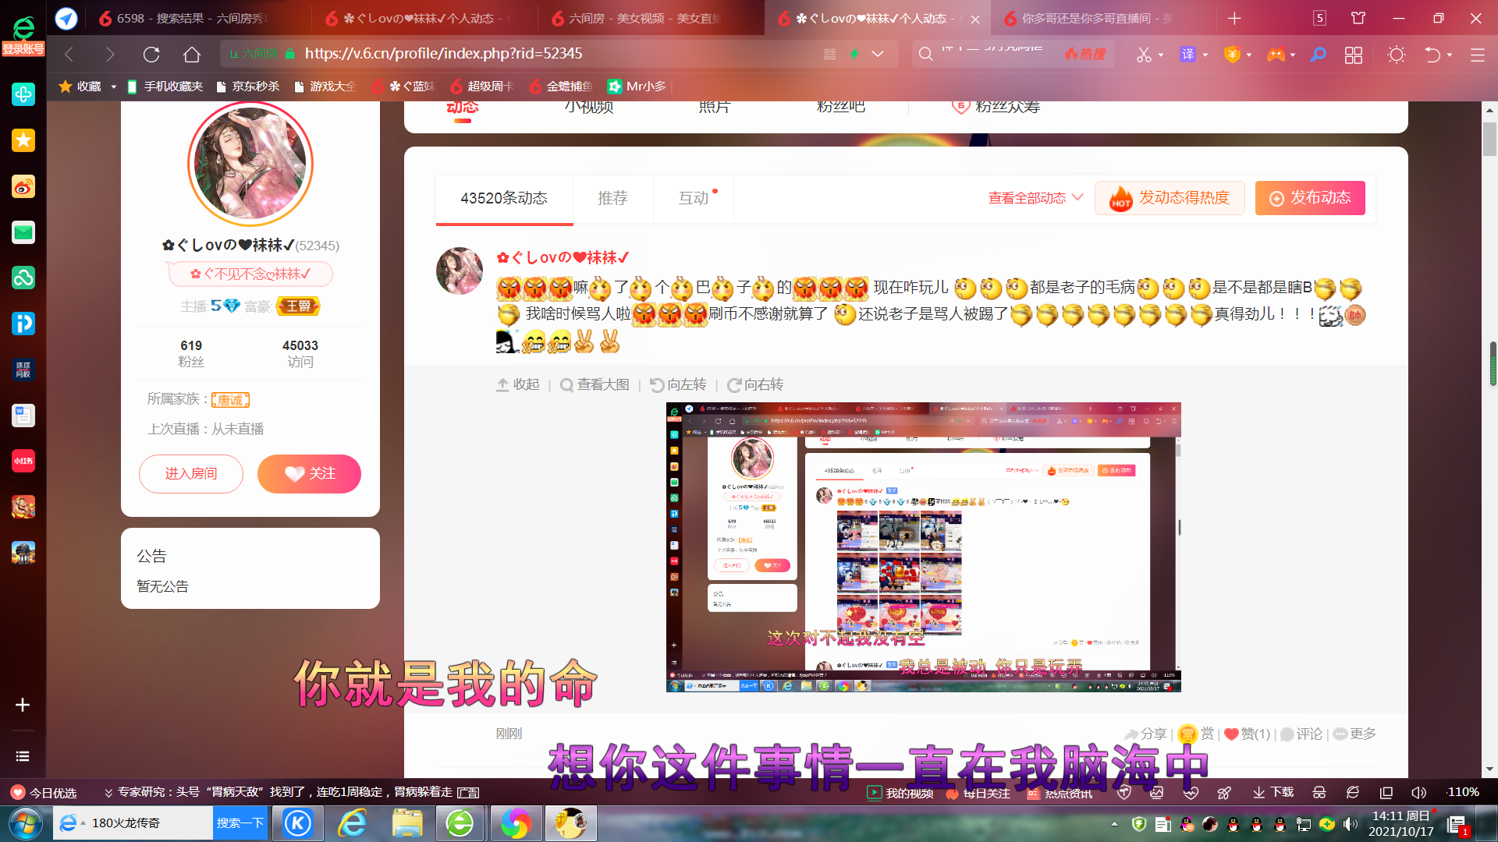Click the 搜索一下 taskbar search button
1498x842 pixels.
[x=240, y=823]
